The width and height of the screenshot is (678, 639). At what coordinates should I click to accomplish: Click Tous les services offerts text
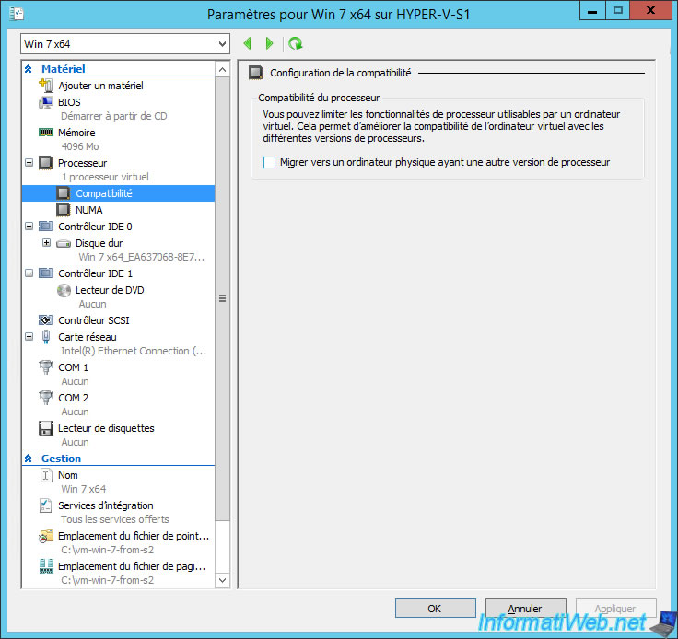115,519
